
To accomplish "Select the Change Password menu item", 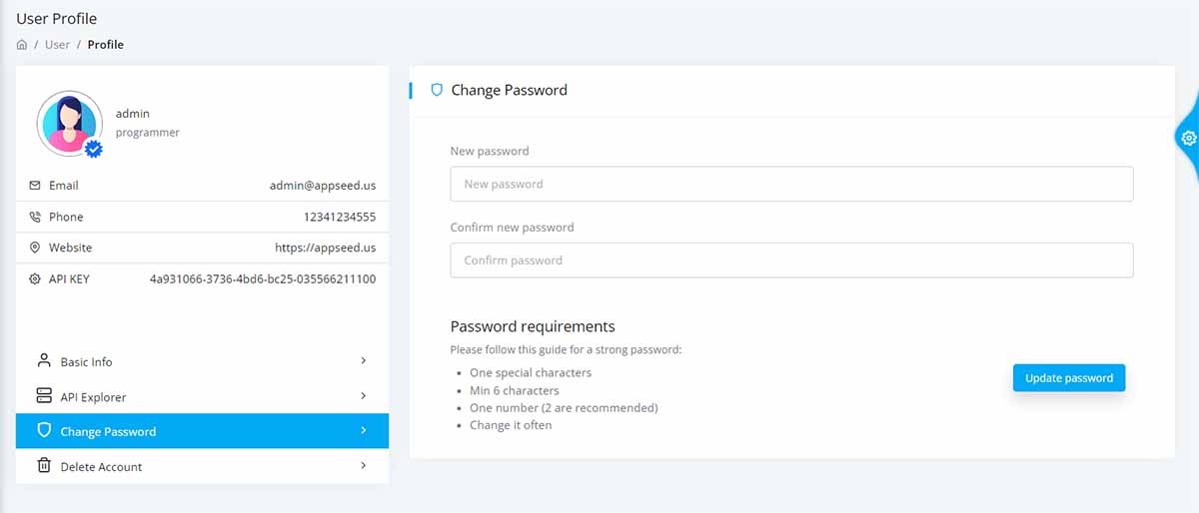I will tap(202, 431).
